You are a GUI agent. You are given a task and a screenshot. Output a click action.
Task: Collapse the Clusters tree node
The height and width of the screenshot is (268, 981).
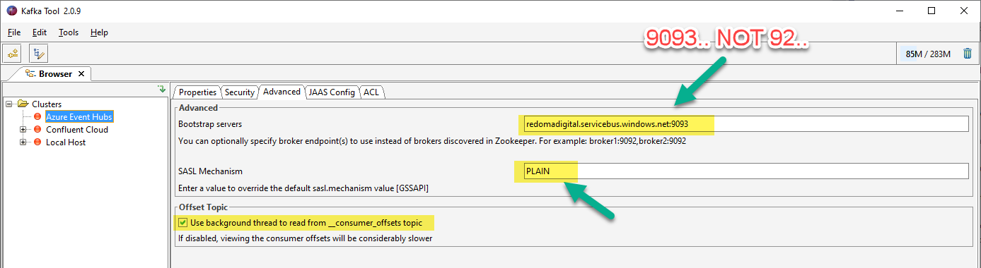click(9, 104)
